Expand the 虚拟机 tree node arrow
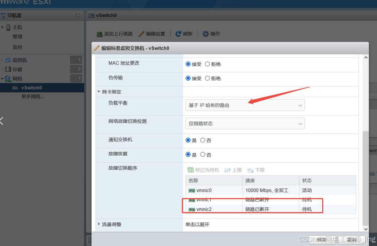This screenshot has width=377, height=246. point(2,60)
